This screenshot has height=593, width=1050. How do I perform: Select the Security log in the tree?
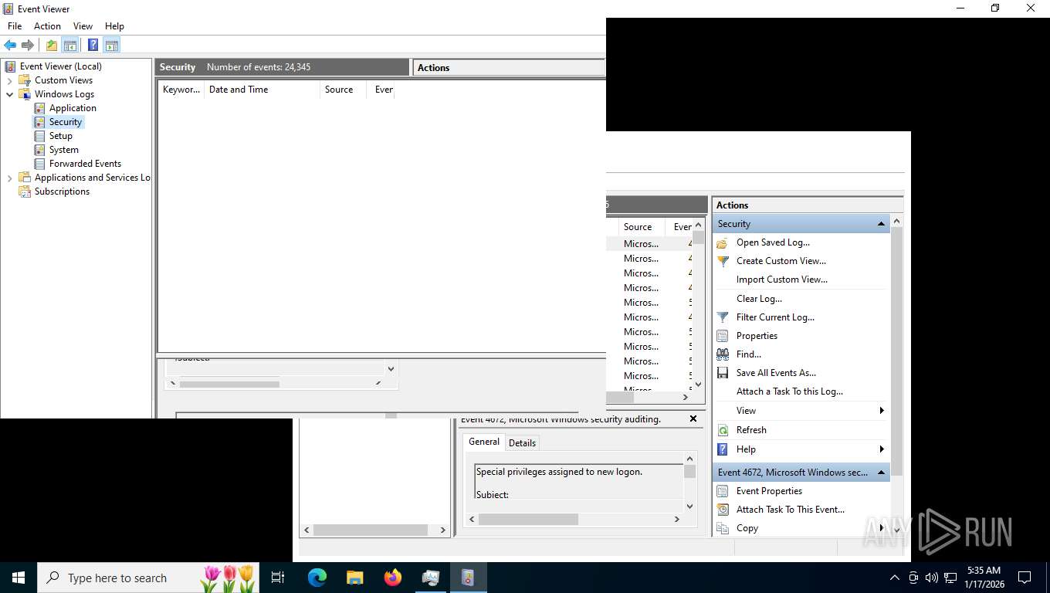point(66,122)
